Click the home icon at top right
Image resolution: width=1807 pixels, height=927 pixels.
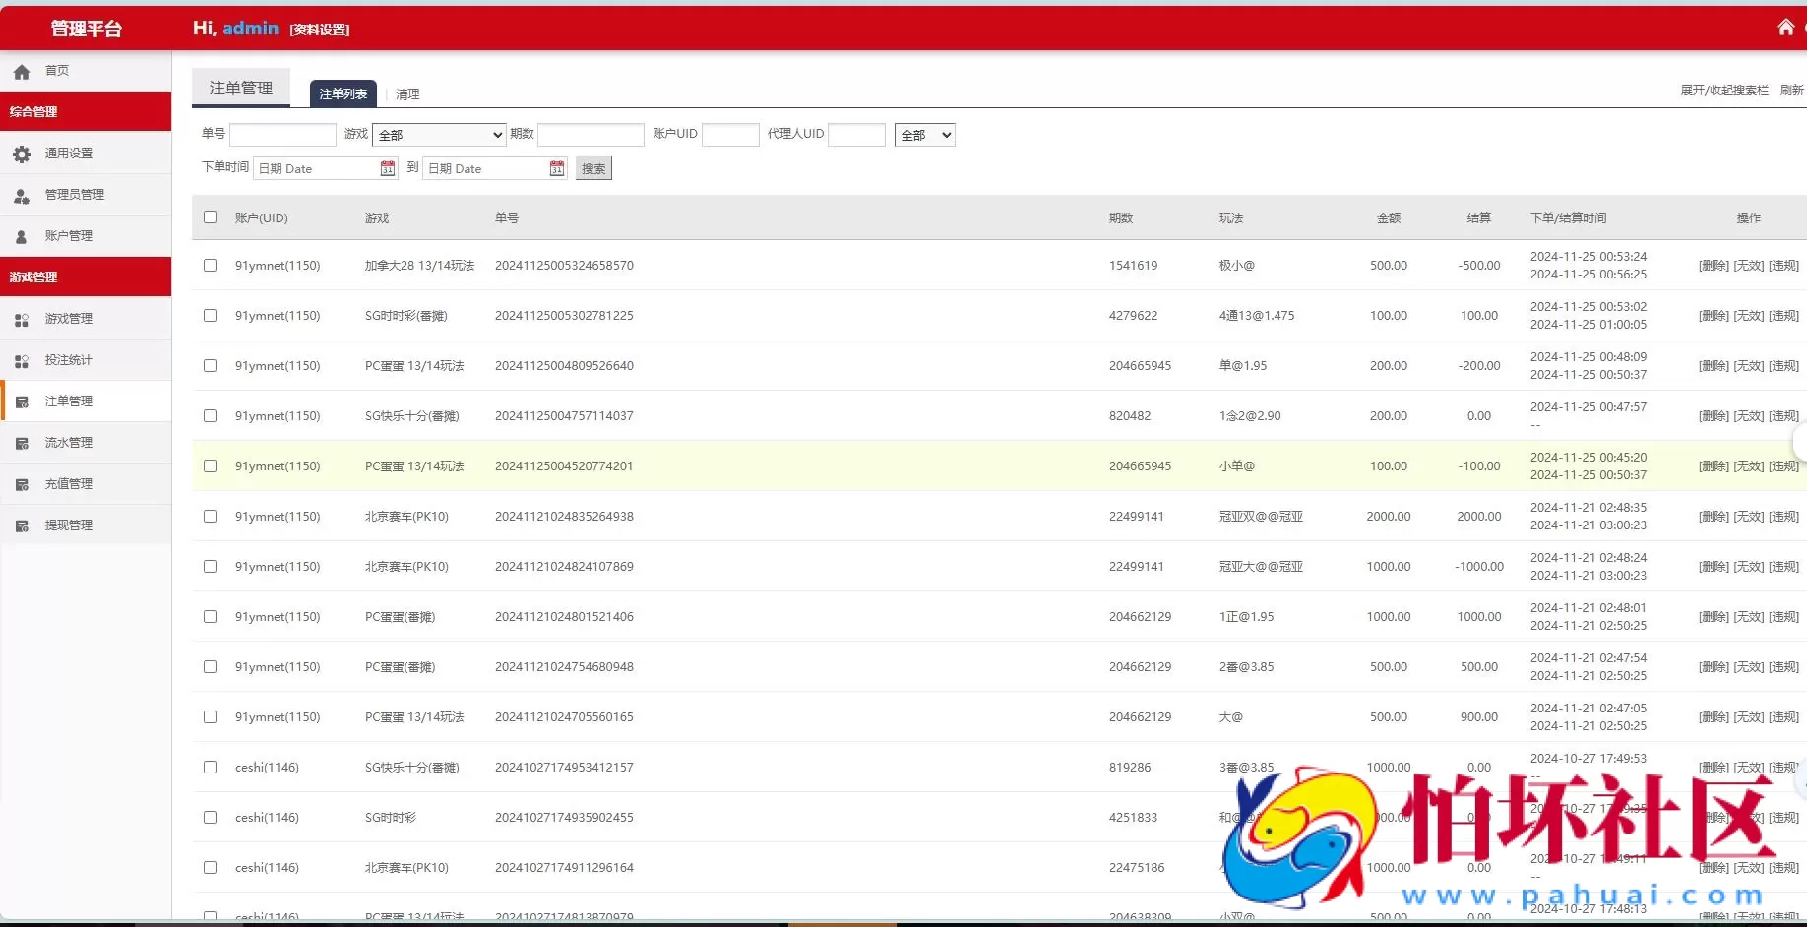click(1784, 27)
